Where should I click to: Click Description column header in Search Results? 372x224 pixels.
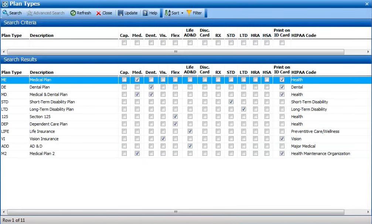[42, 72]
